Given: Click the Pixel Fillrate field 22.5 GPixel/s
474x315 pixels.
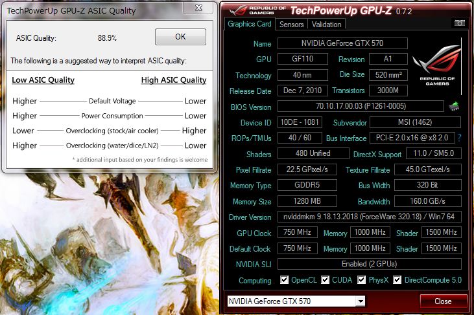Looking at the screenshot, I should 307,169.
